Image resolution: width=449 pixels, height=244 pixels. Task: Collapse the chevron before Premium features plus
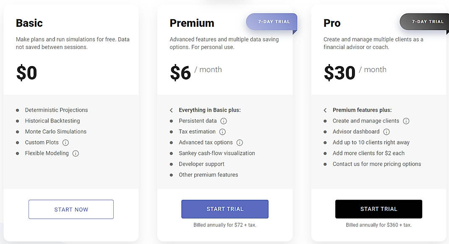click(325, 110)
